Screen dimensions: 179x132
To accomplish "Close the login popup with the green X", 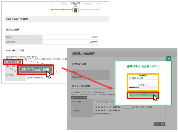I will (169, 59).
